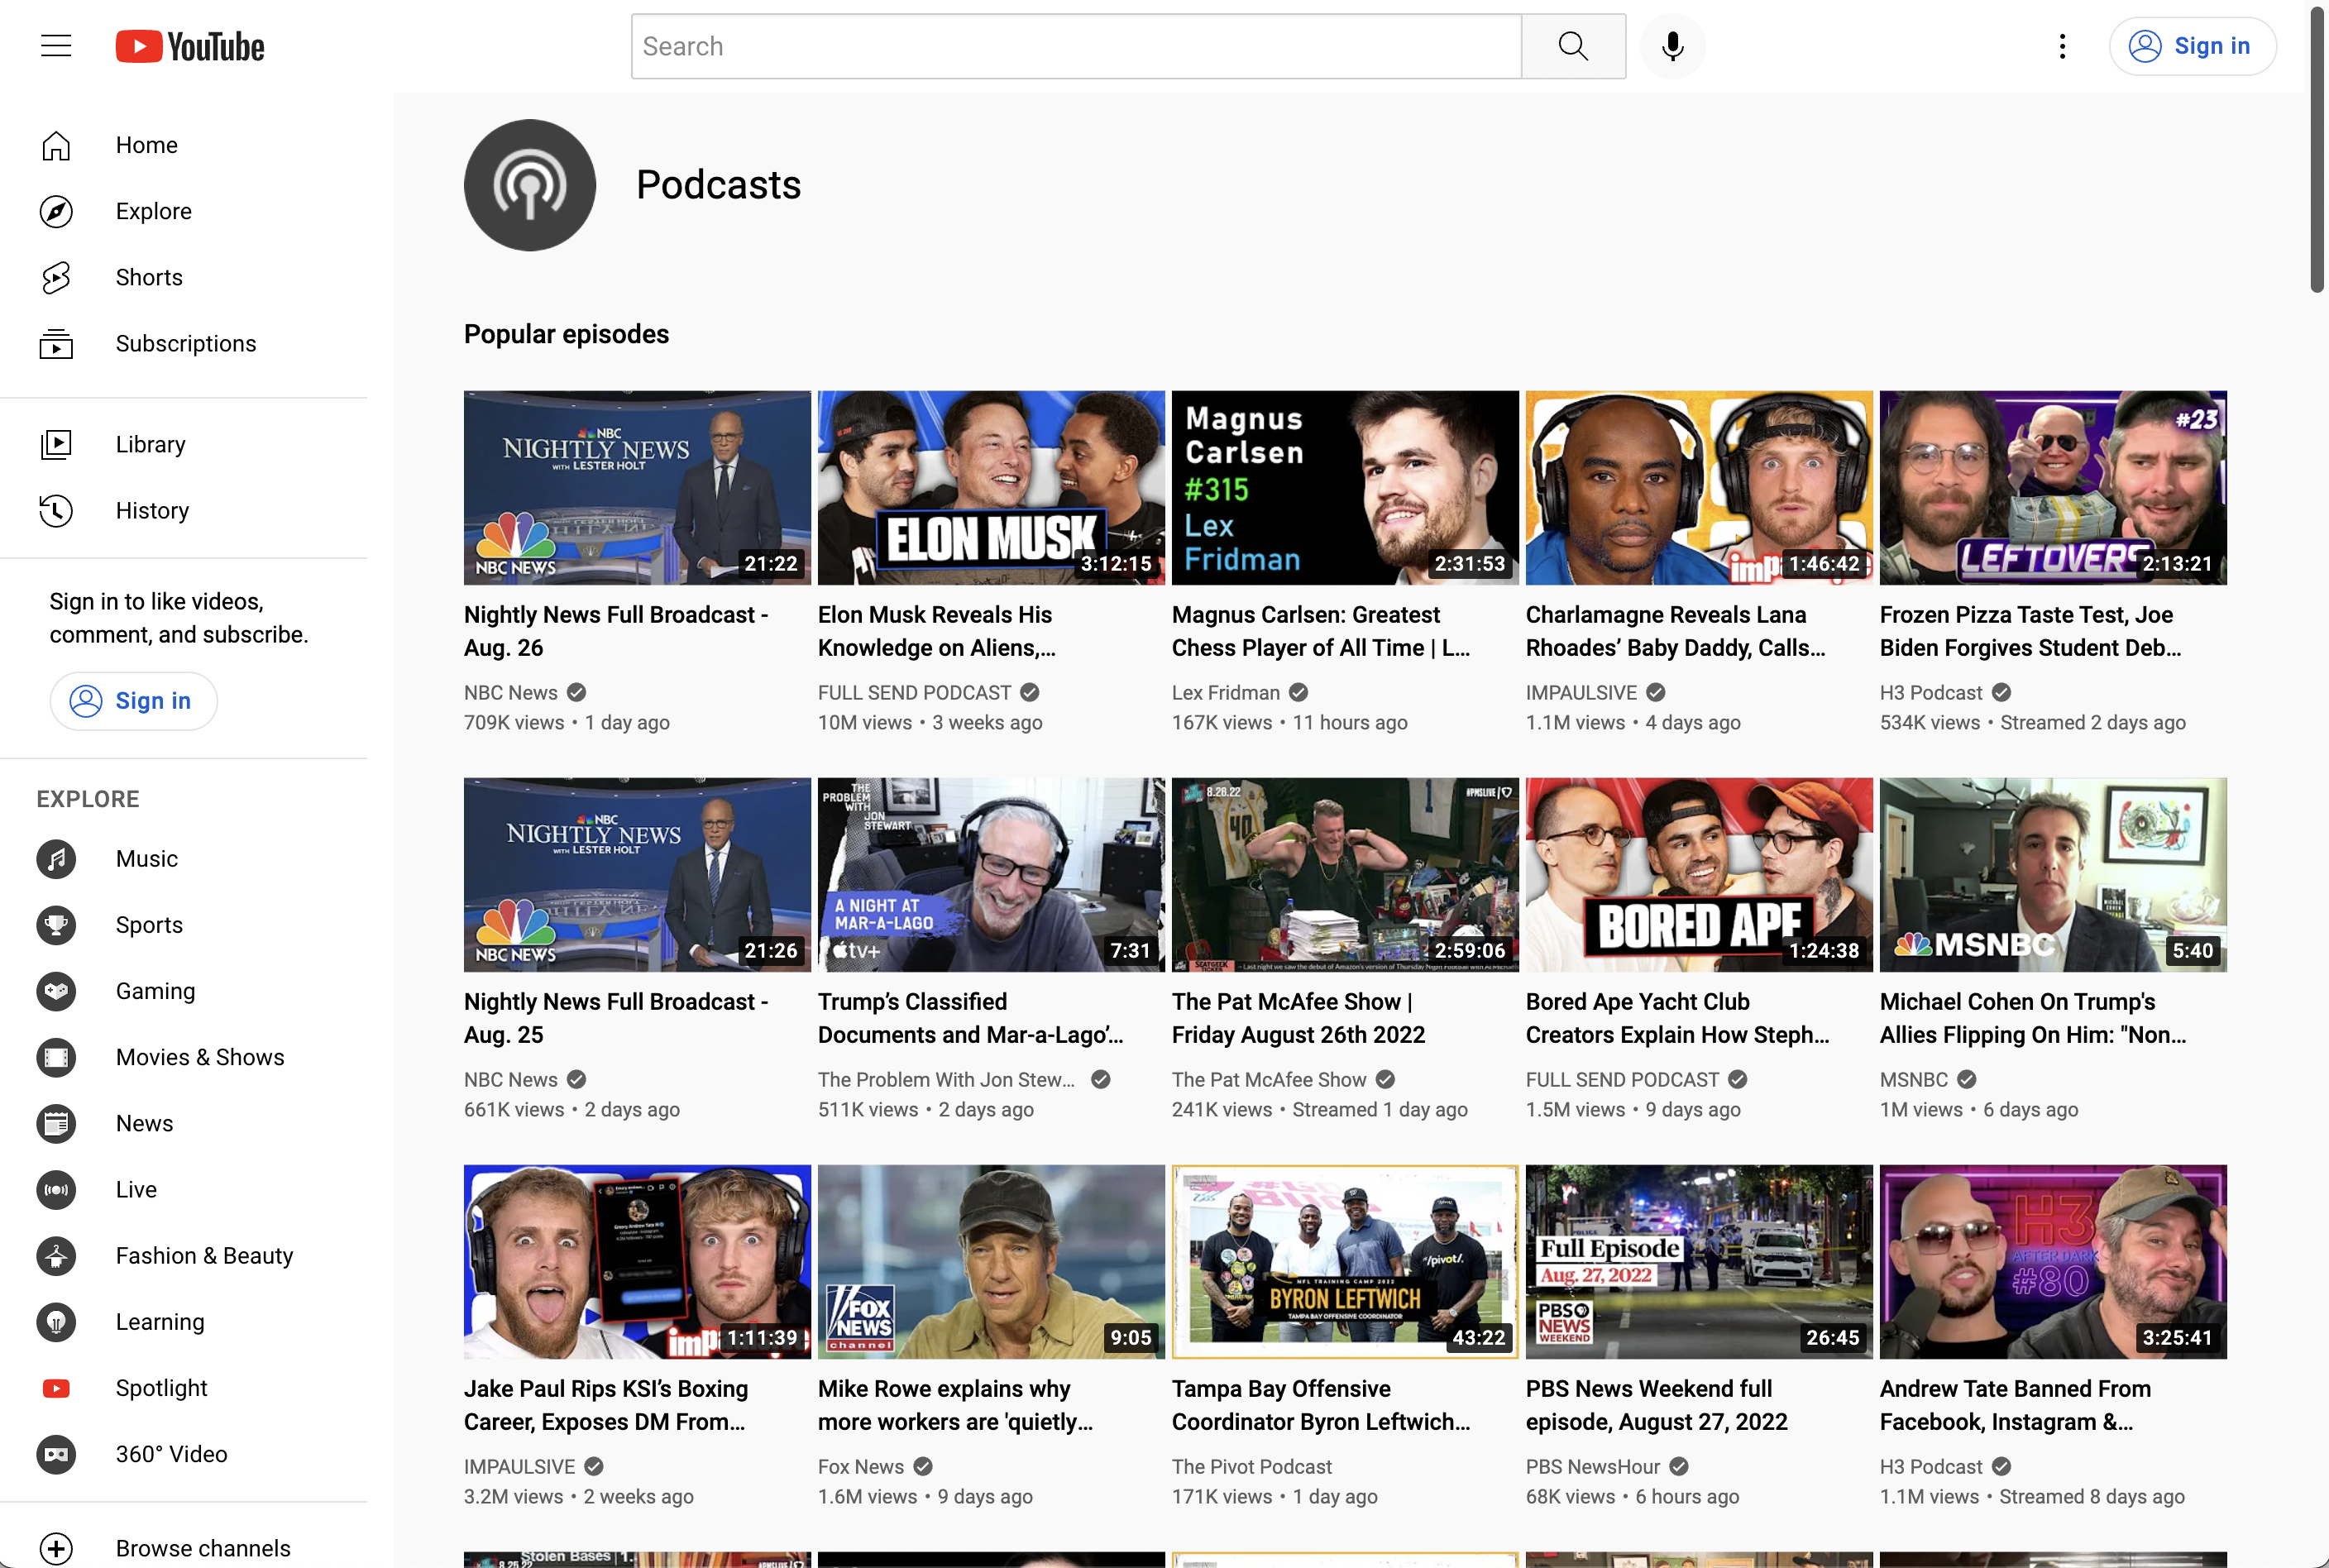Click the Gaming icon
The height and width of the screenshot is (1568, 2329).
[x=56, y=991]
